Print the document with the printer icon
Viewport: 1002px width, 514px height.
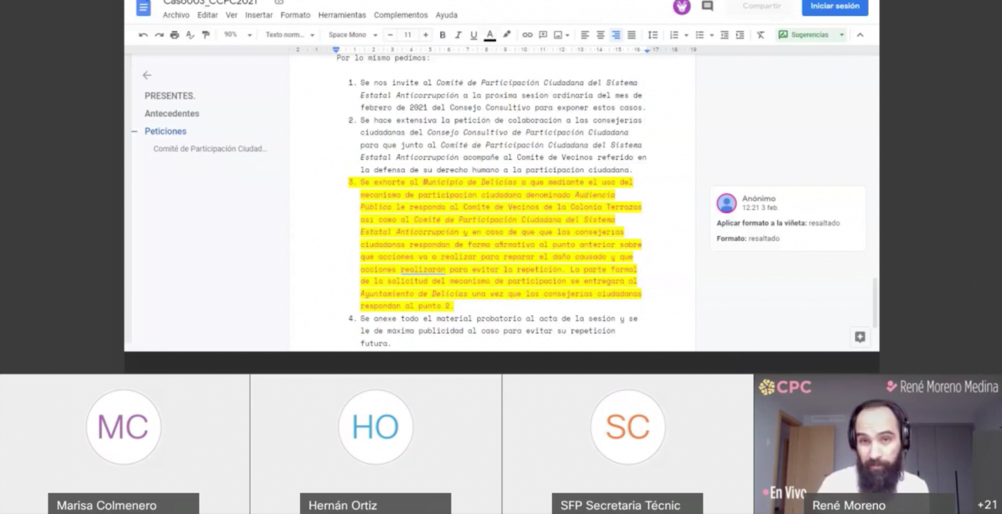click(174, 35)
